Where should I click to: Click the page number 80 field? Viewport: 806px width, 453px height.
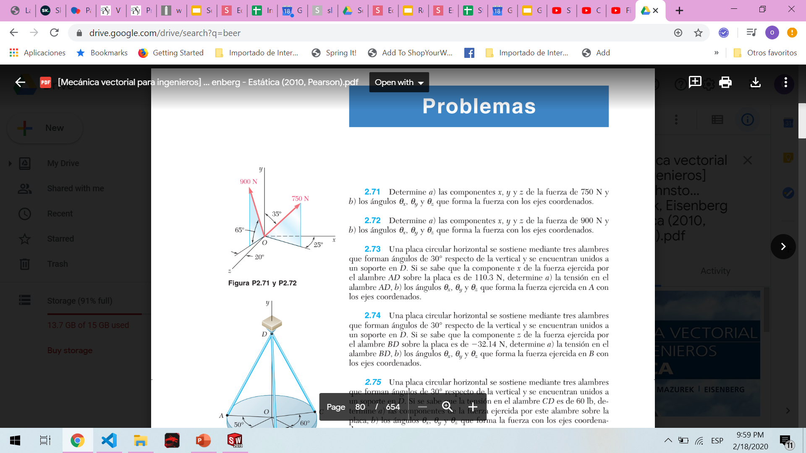coord(360,407)
